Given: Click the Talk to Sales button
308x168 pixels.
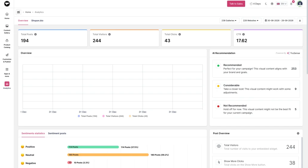Looking at the screenshot, I should tap(236, 4).
